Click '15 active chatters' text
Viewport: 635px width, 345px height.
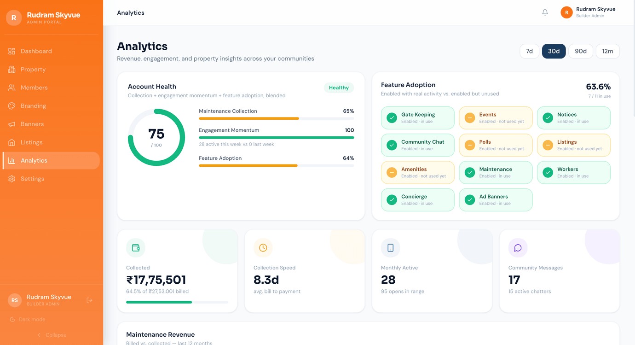point(530,292)
